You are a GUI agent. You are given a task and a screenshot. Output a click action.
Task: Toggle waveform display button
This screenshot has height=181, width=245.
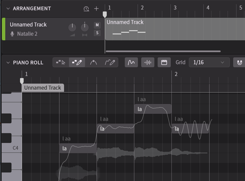(148, 62)
